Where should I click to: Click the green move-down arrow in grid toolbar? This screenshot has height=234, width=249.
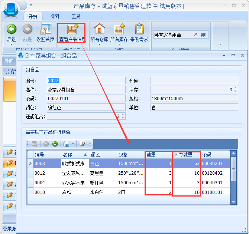[x=55, y=144]
